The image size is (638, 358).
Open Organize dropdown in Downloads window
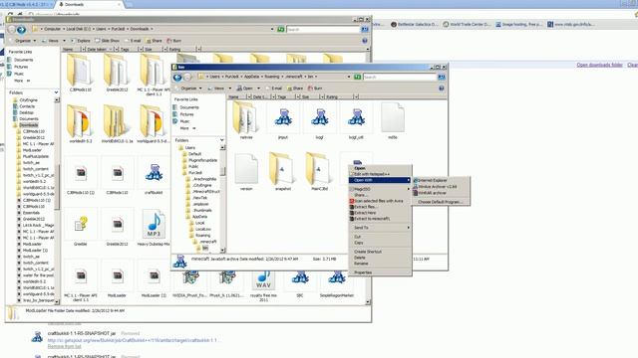click(23, 41)
